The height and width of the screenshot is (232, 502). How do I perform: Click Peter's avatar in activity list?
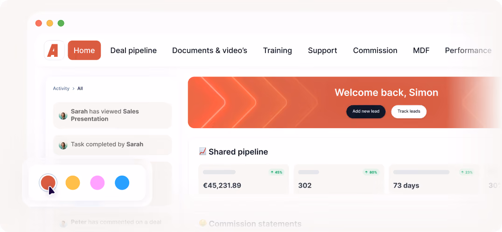(x=63, y=223)
